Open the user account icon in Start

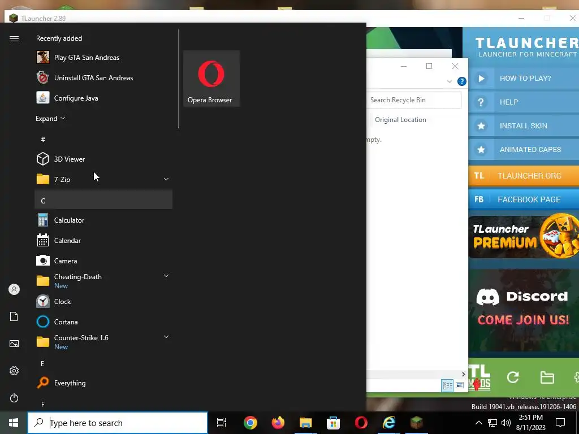pyautogui.click(x=14, y=289)
